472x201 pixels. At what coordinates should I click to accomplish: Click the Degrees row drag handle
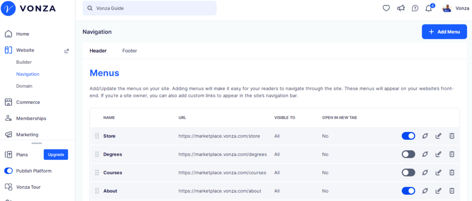coord(97,155)
